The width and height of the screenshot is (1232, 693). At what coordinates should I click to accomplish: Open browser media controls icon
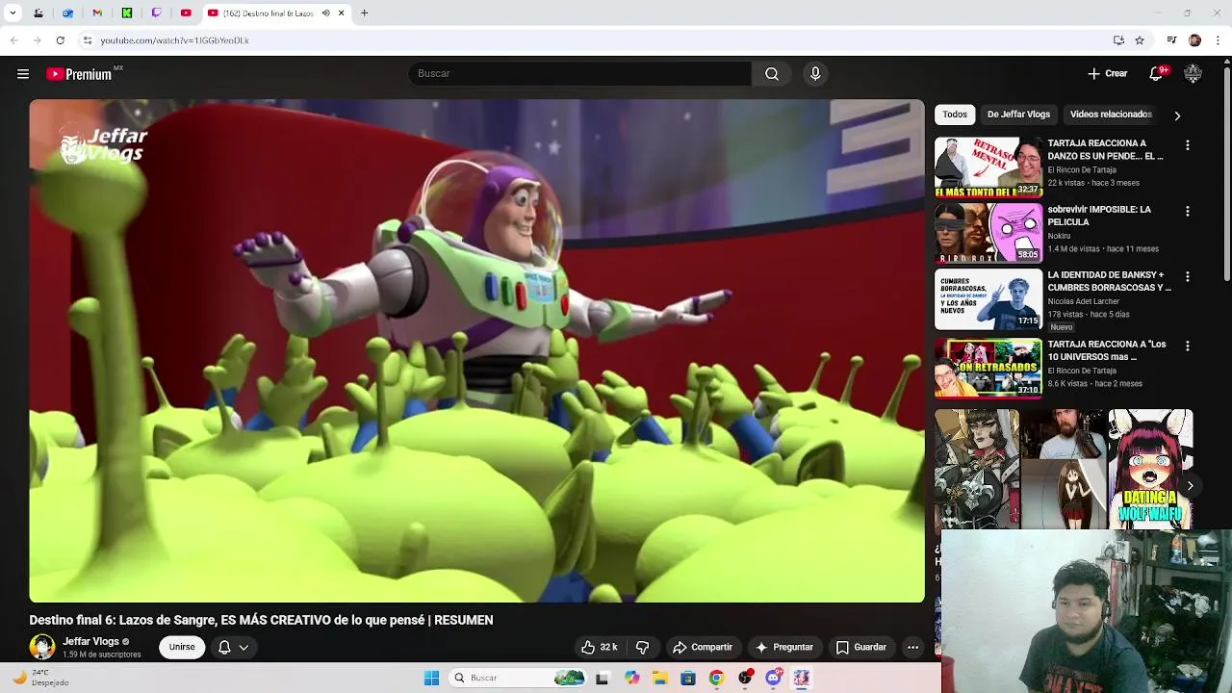pos(1171,40)
